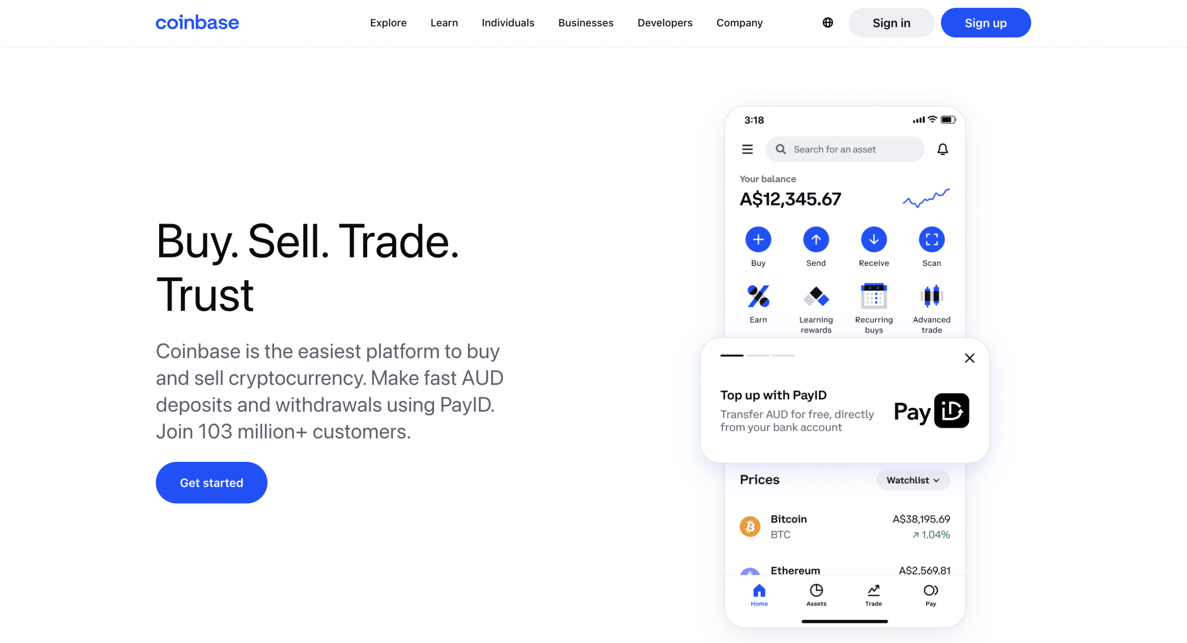Open the Explore menu item
Screen dimensions: 1187x643
(x=388, y=23)
